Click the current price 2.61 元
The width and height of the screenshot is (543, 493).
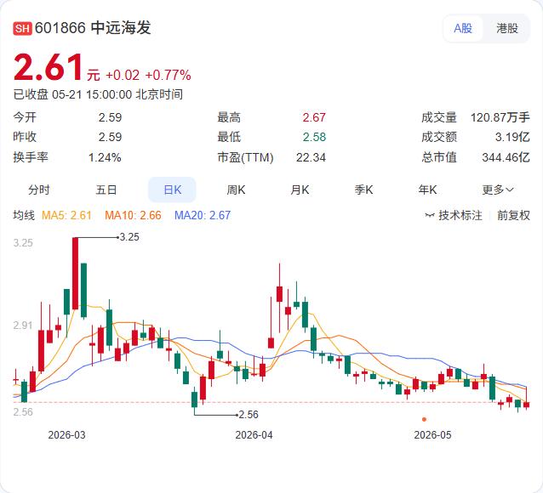(57, 68)
